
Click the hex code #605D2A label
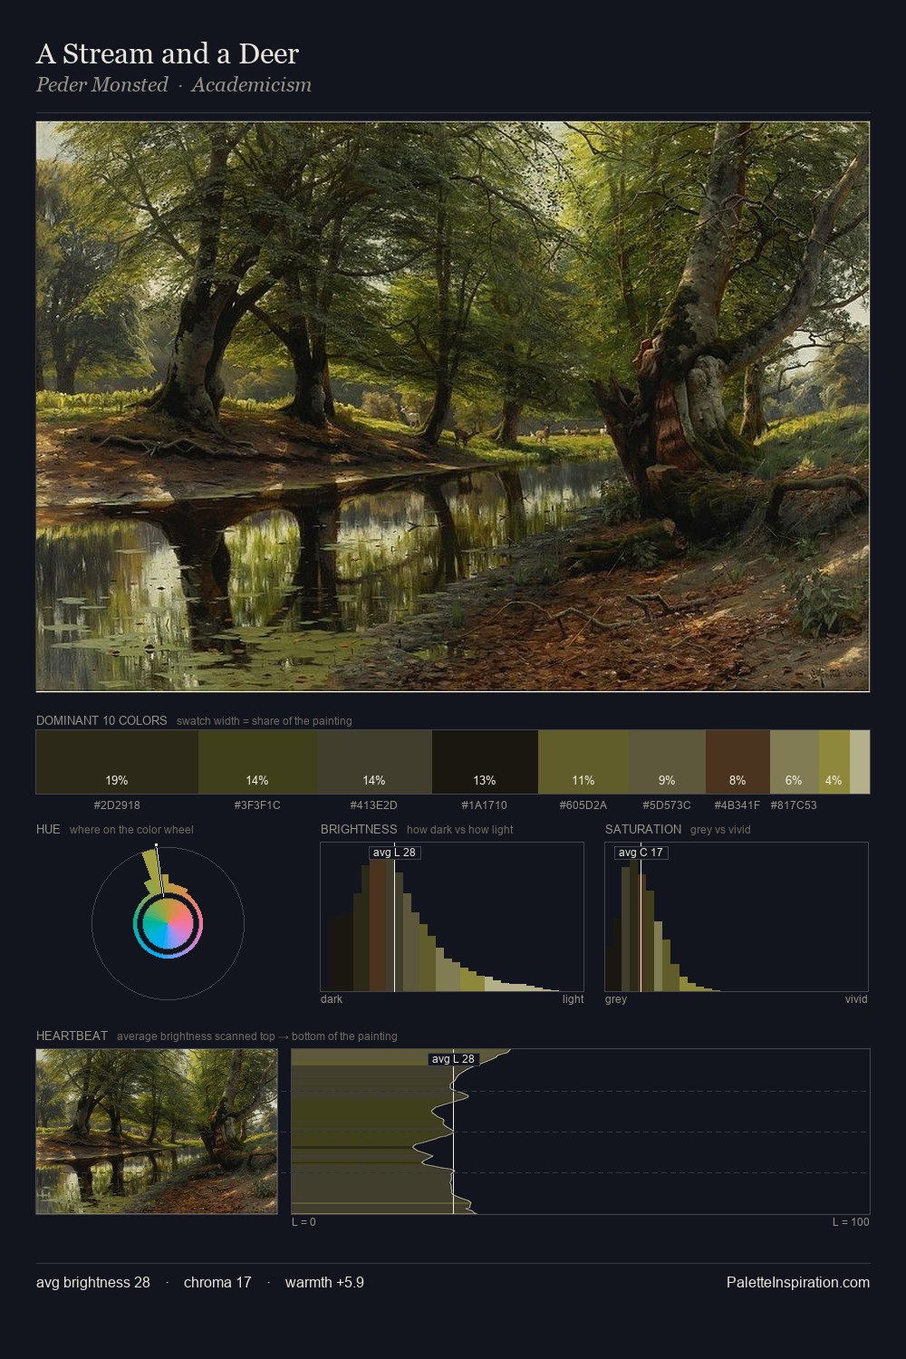pos(583,805)
